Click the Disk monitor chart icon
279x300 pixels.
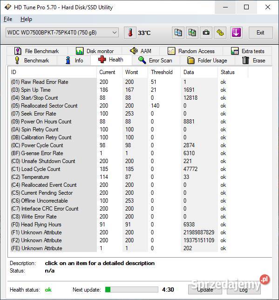click(x=79, y=51)
